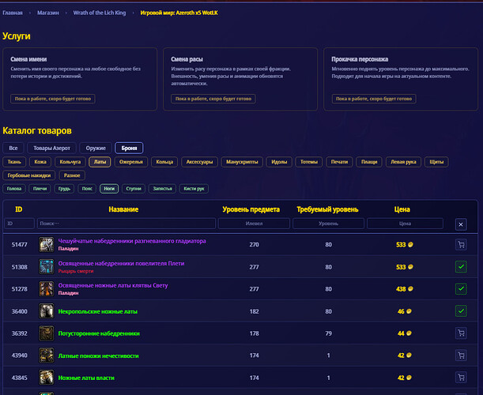Add Потусторонние набедренники to cart
Image resolution: width=483 pixels, height=395 pixels.
click(x=461, y=333)
